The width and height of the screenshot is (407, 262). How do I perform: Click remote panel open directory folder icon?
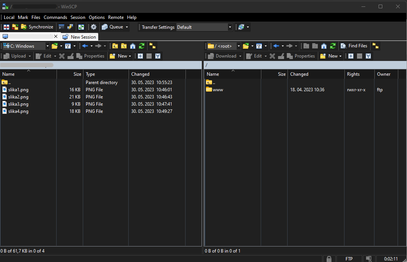pos(246,46)
